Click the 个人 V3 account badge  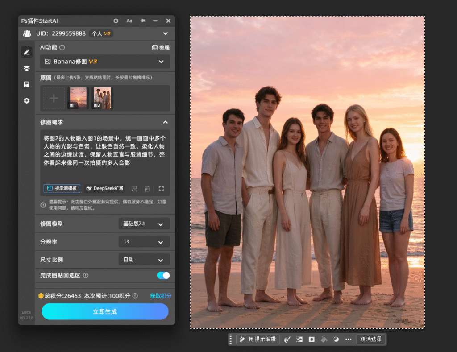coord(101,33)
